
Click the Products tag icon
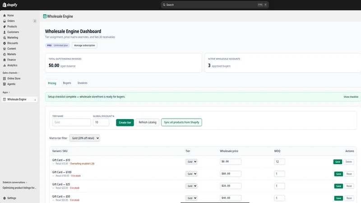click(5, 27)
